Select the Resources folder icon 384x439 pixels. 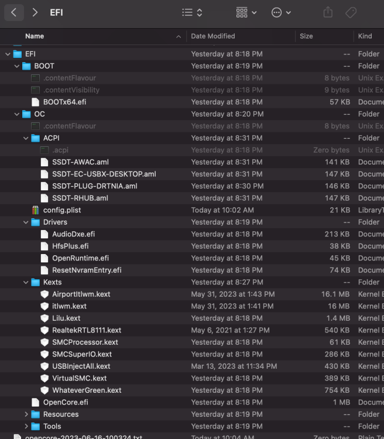(x=35, y=414)
